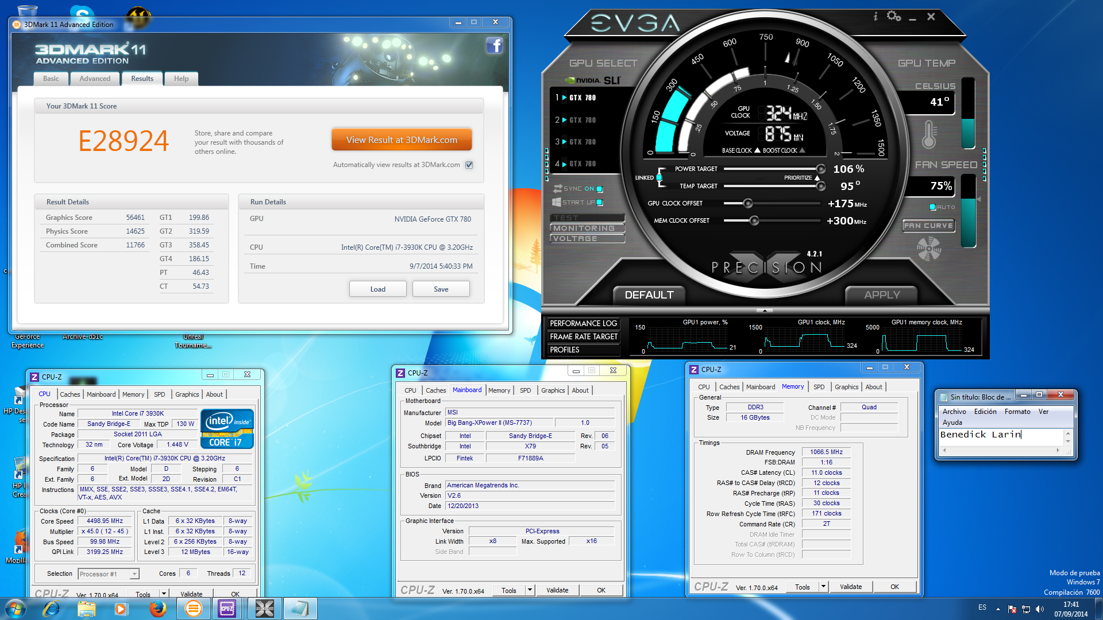
Task: Click the fan icon under Fan Curve
Action: click(x=929, y=249)
